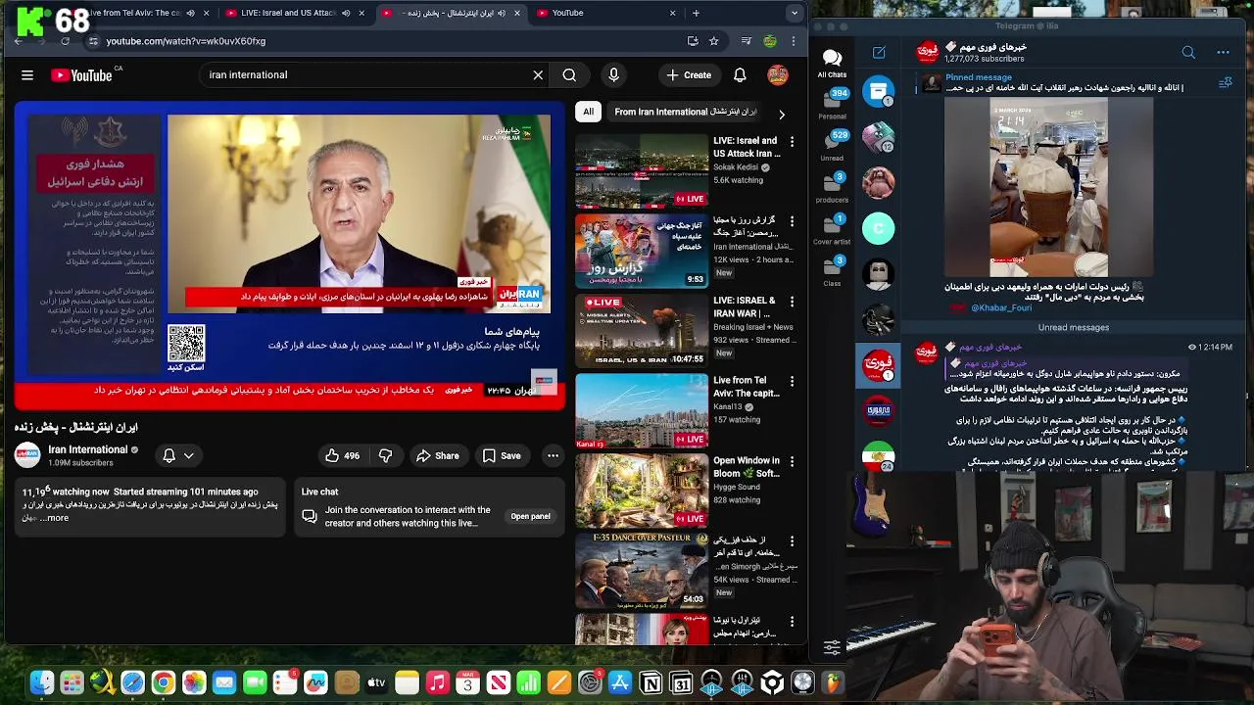This screenshot has height=705, width=1254.
Task: Open the live chat panel
Action: [530, 516]
